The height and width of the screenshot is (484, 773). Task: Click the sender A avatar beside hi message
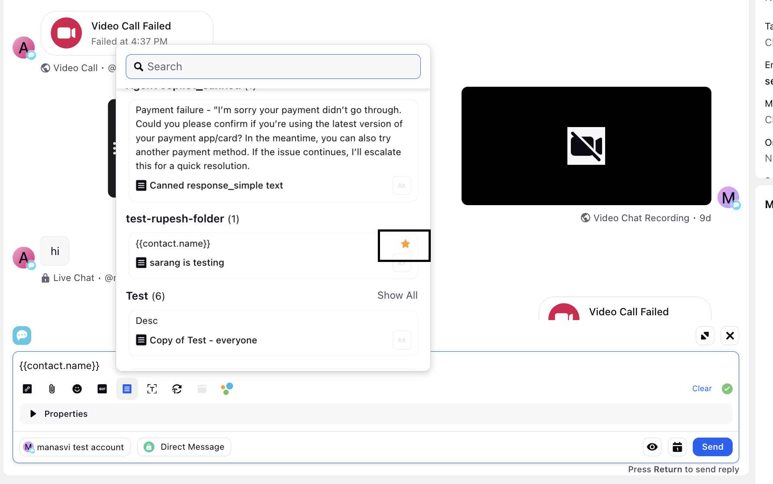(24, 258)
